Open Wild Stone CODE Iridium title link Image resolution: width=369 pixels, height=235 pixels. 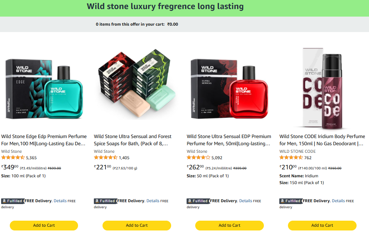coord(322,140)
